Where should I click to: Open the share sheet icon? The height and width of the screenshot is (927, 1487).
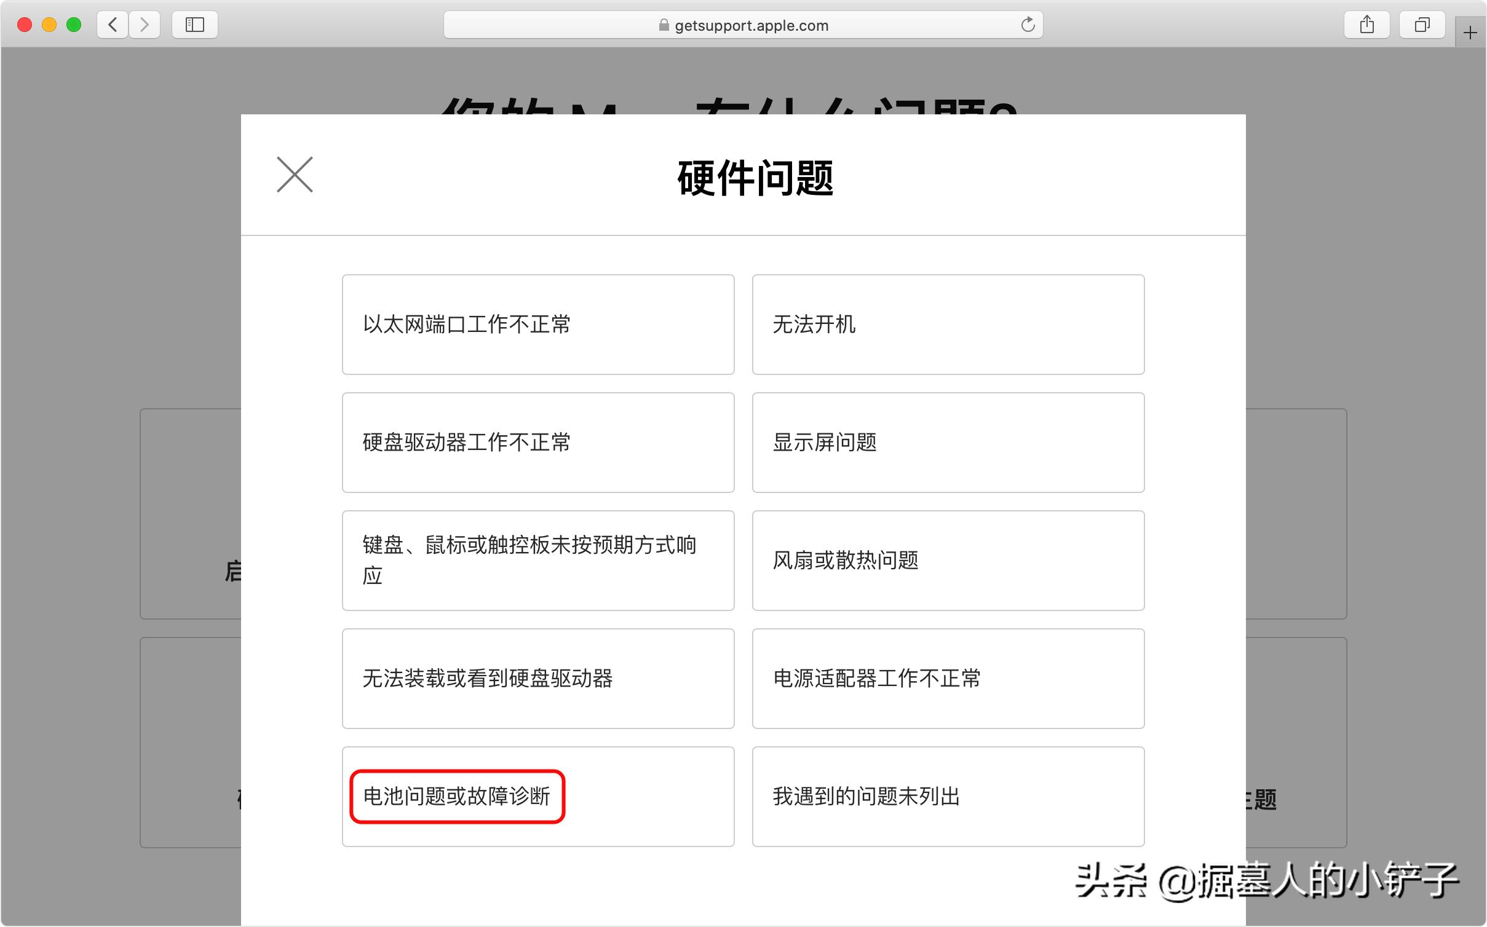(x=1367, y=25)
